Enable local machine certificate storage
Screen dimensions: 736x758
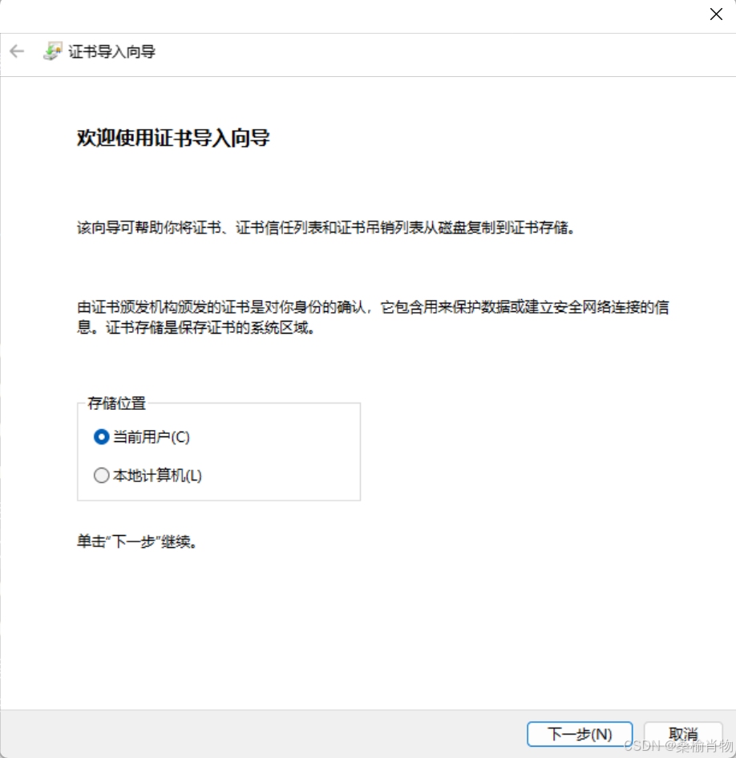tap(101, 475)
